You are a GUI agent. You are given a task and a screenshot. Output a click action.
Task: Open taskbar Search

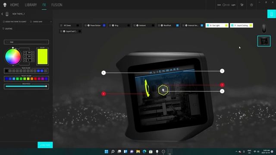113,152
